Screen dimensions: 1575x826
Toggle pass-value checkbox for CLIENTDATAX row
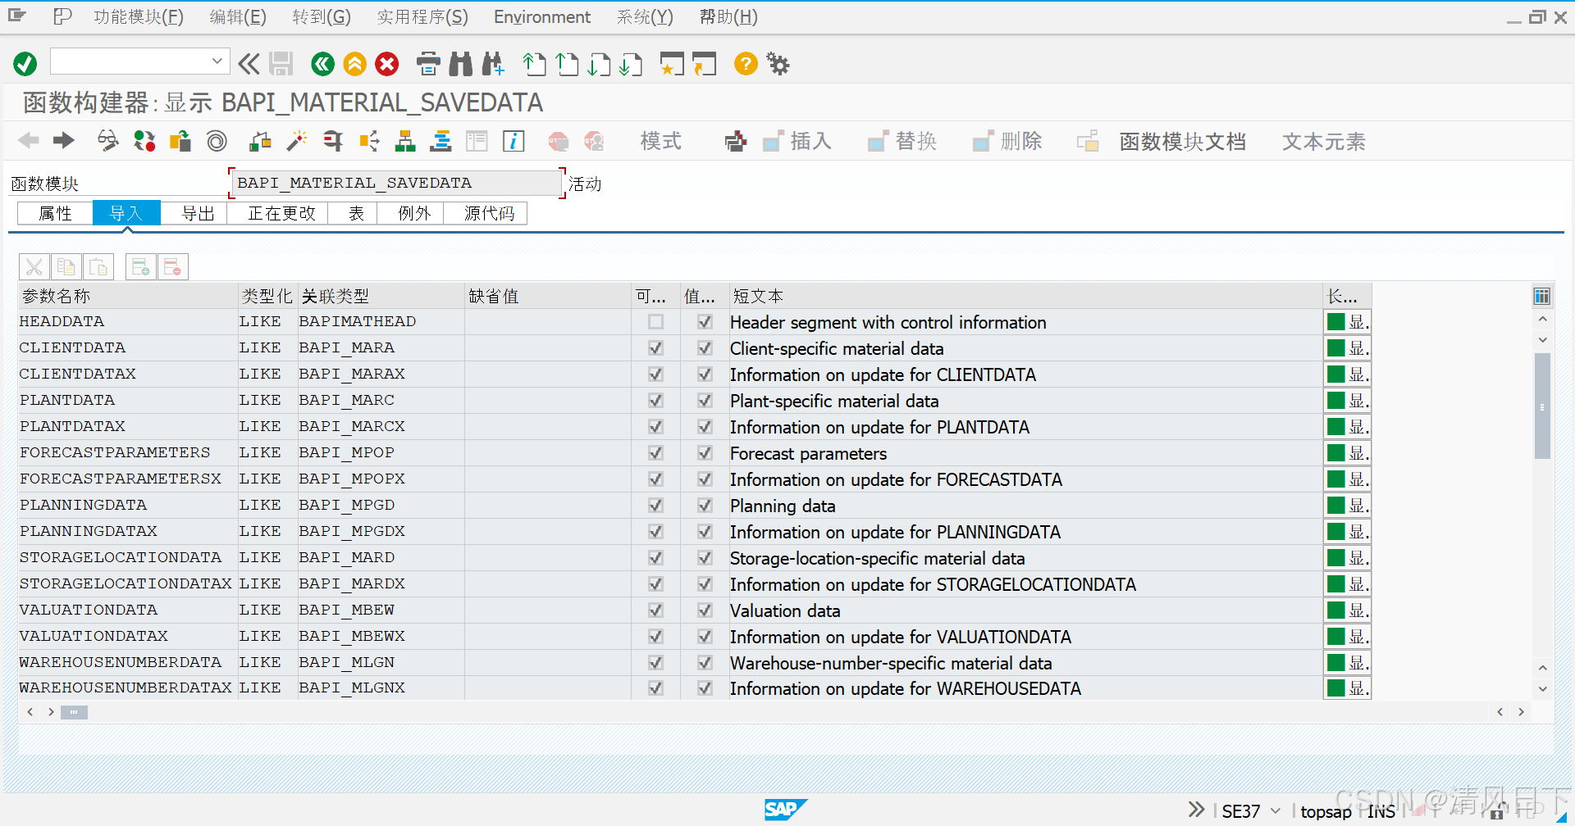(705, 374)
